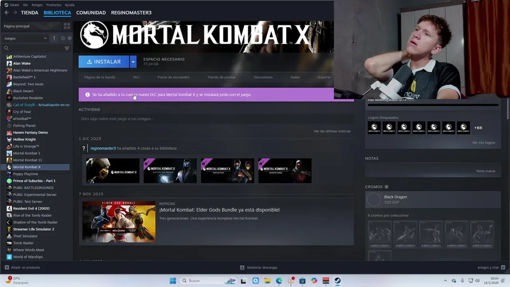
Task: Open the install options dropdown arrow
Action: pyautogui.click(x=133, y=62)
